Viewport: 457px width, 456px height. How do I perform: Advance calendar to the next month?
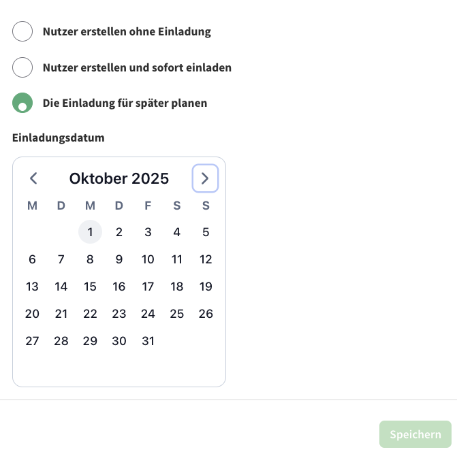tap(205, 179)
